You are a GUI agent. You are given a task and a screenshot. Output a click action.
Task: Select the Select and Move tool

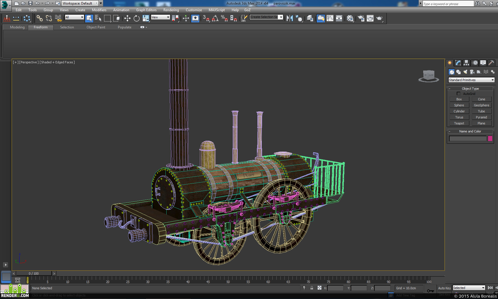coord(127,18)
